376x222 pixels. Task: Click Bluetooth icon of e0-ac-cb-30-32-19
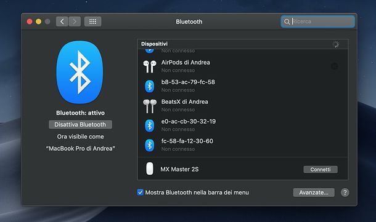pos(150,125)
